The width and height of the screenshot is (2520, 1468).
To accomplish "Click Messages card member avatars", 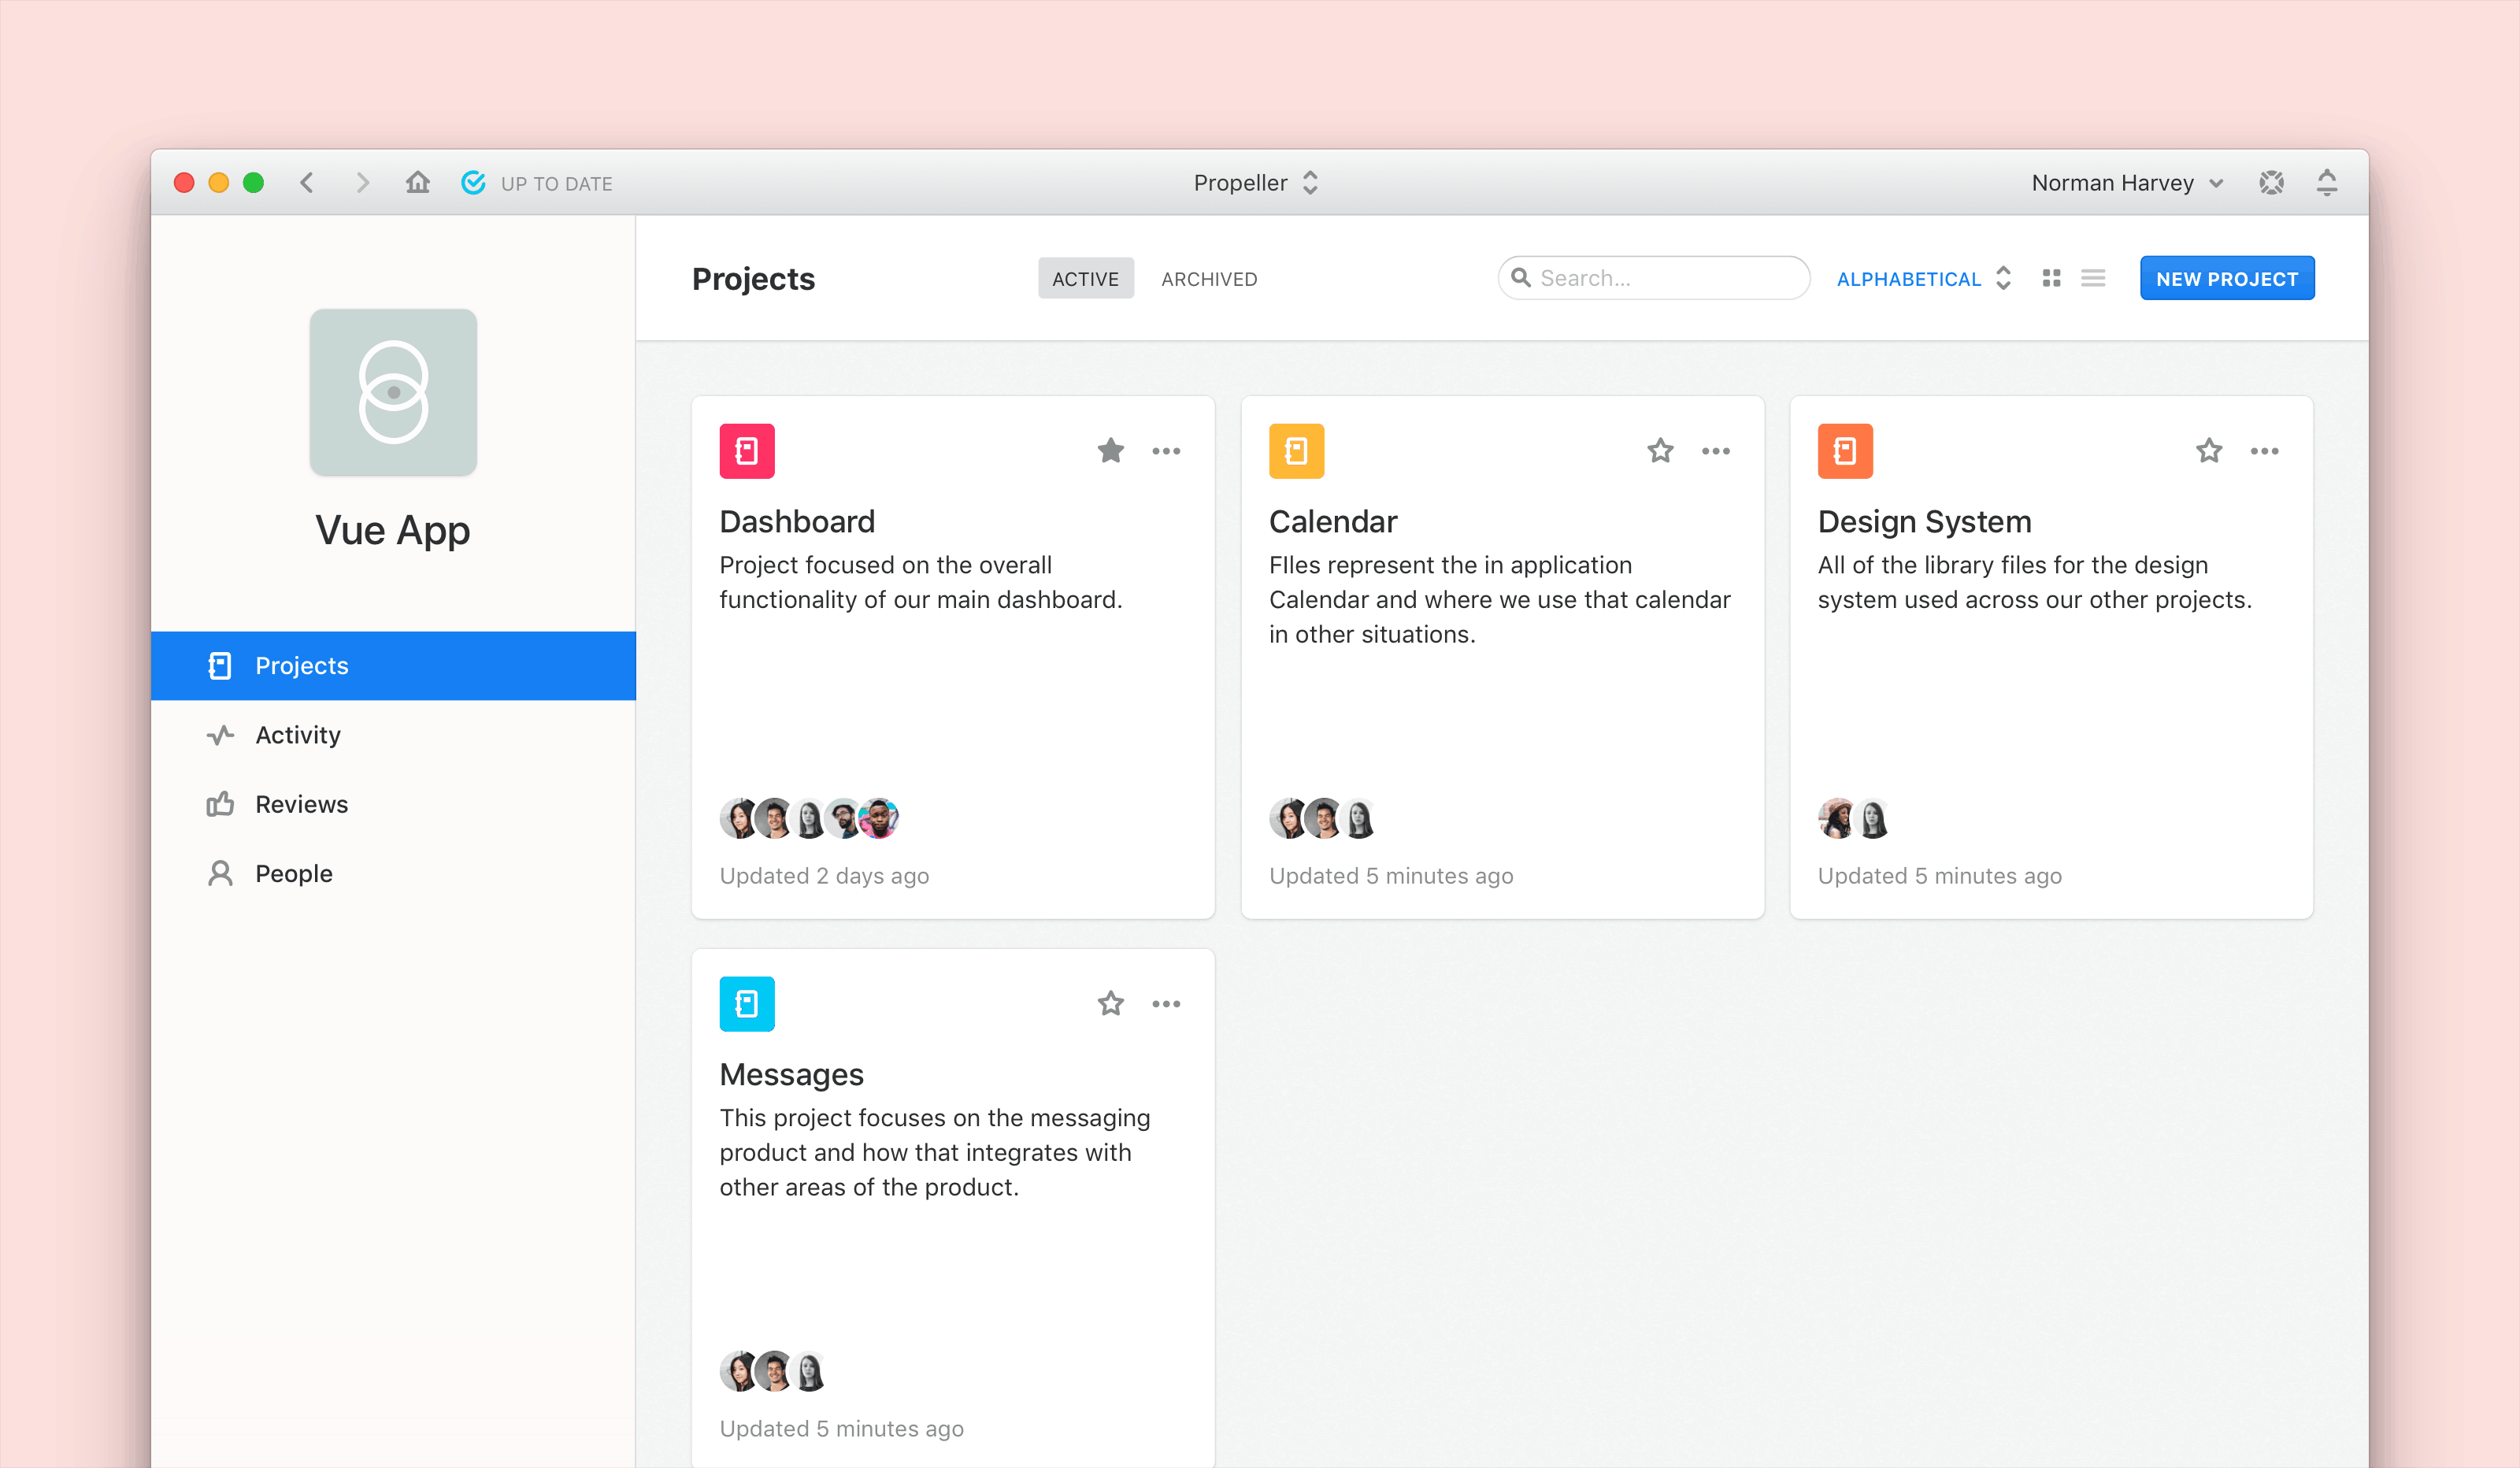I will [774, 1372].
